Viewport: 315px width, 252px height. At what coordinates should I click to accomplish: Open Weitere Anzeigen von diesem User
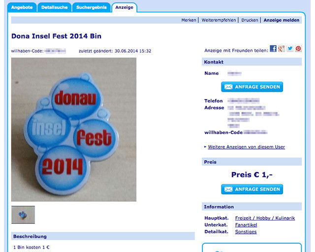pyautogui.click(x=246, y=147)
